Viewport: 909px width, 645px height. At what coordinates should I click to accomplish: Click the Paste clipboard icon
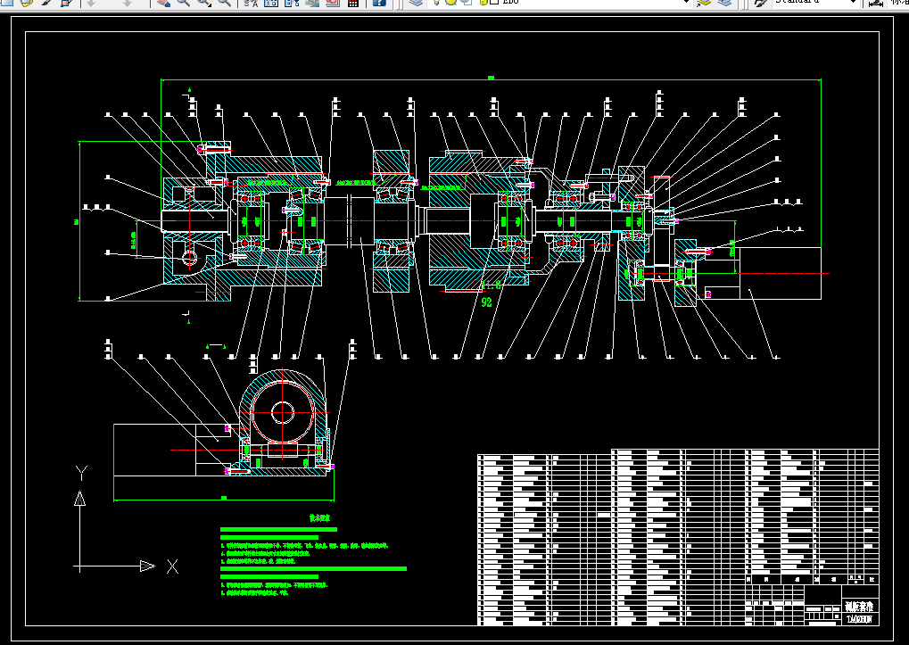coord(26,3)
